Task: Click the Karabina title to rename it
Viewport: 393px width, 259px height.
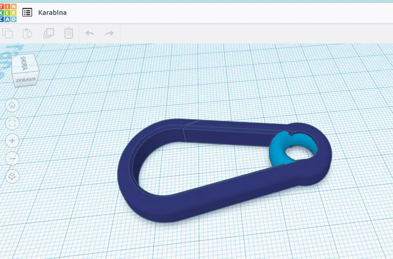Action: click(52, 13)
